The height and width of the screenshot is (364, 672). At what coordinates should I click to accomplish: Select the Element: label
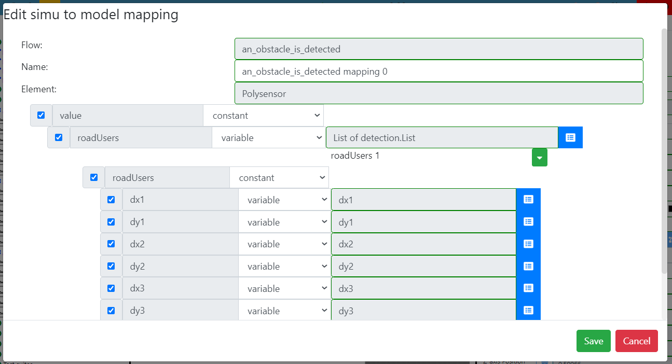(39, 89)
